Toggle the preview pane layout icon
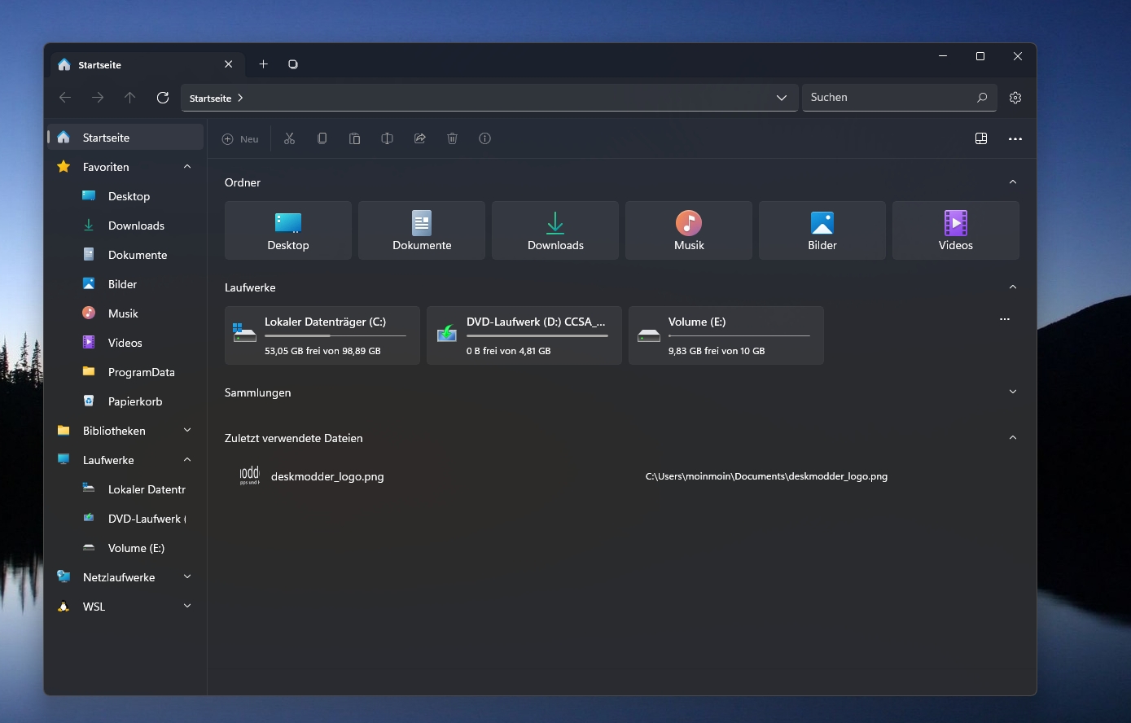The width and height of the screenshot is (1131, 723). pos(981,138)
